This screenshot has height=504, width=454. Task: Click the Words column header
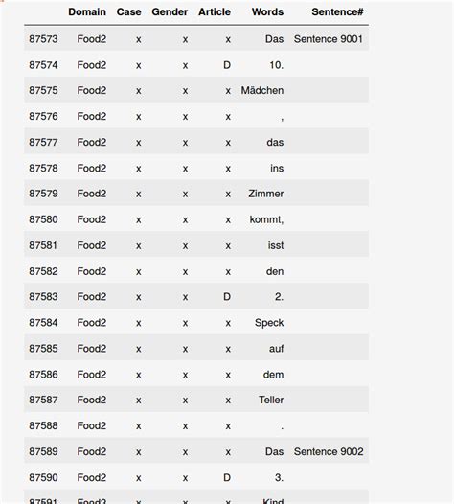267,11
